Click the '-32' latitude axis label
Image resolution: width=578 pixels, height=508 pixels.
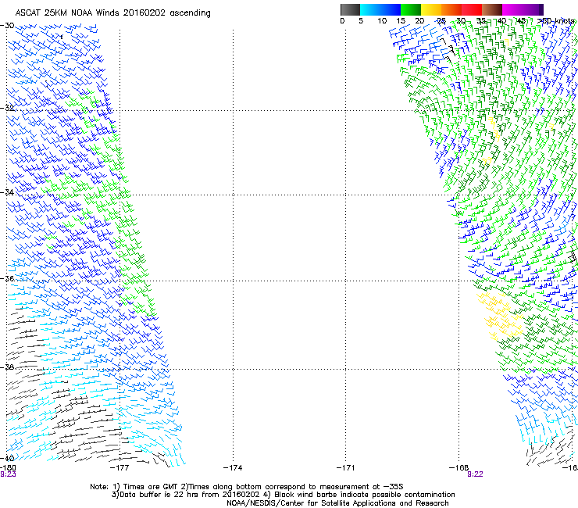pos(7,108)
